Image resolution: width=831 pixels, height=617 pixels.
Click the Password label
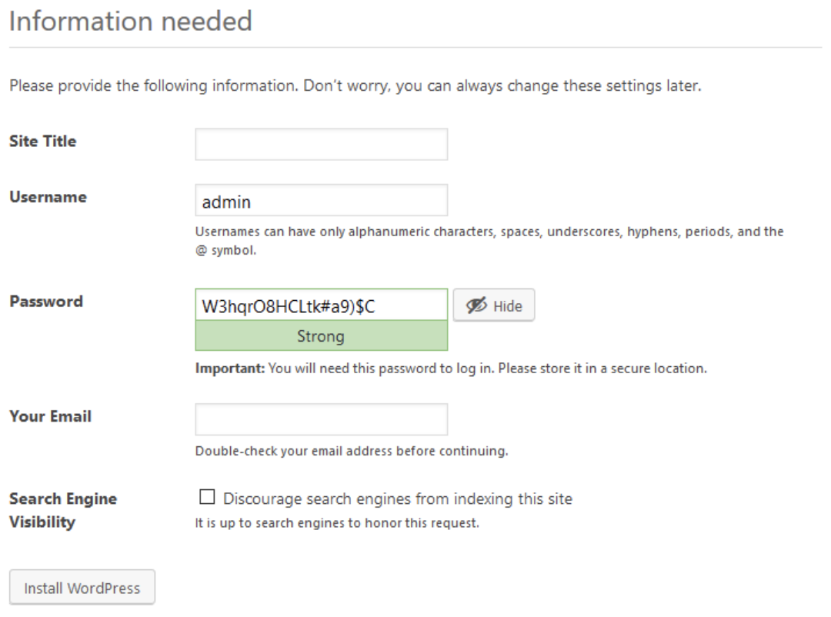tap(46, 302)
